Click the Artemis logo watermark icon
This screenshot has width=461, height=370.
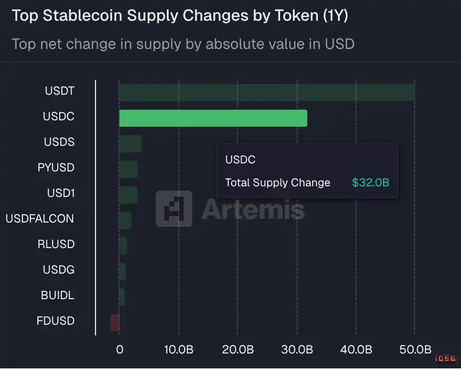click(173, 209)
